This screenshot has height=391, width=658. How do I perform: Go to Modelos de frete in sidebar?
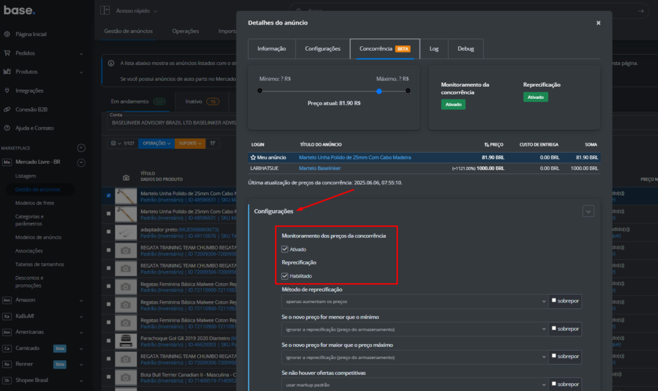(35, 203)
